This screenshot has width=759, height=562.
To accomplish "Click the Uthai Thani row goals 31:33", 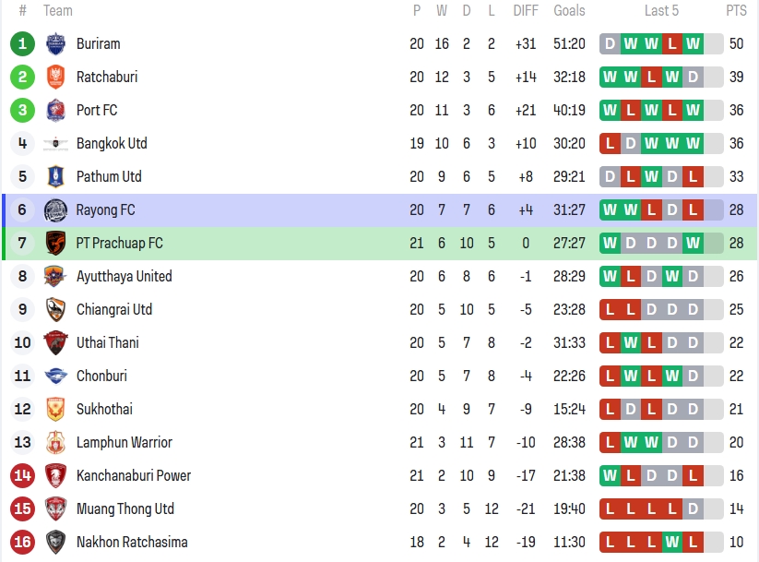I will tap(569, 342).
